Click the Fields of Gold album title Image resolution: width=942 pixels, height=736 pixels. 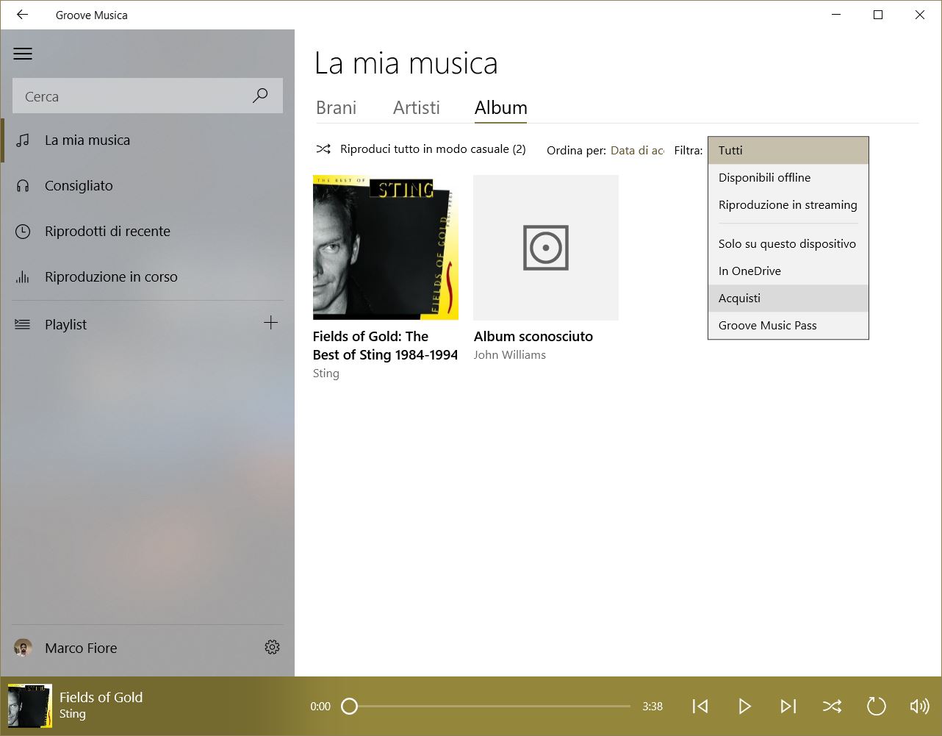pyautogui.click(x=385, y=346)
